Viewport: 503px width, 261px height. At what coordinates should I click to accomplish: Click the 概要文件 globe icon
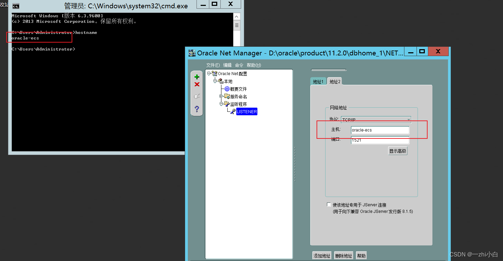(x=227, y=89)
